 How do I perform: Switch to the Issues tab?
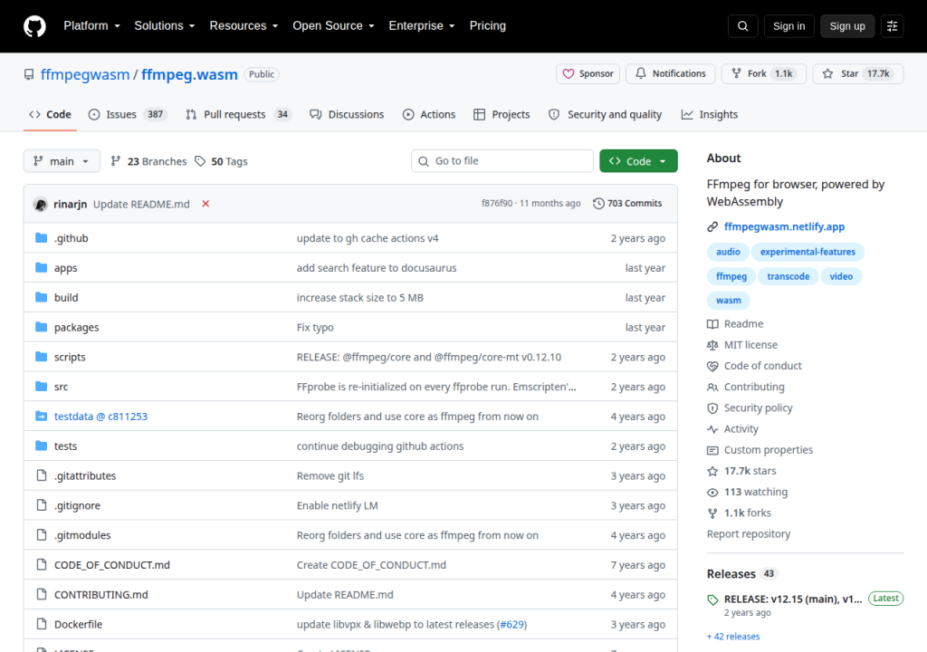[127, 114]
